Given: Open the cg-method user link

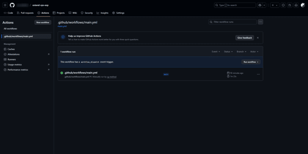Looking at the screenshot, I should (x=112, y=77).
